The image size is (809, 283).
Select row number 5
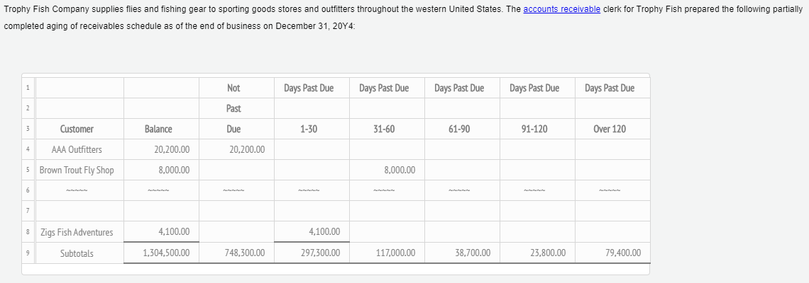click(x=28, y=171)
